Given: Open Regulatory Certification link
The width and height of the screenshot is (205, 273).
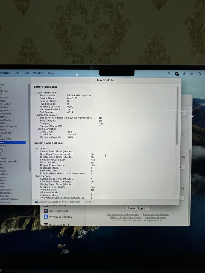Looking at the screenshot, I should coord(156,215).
